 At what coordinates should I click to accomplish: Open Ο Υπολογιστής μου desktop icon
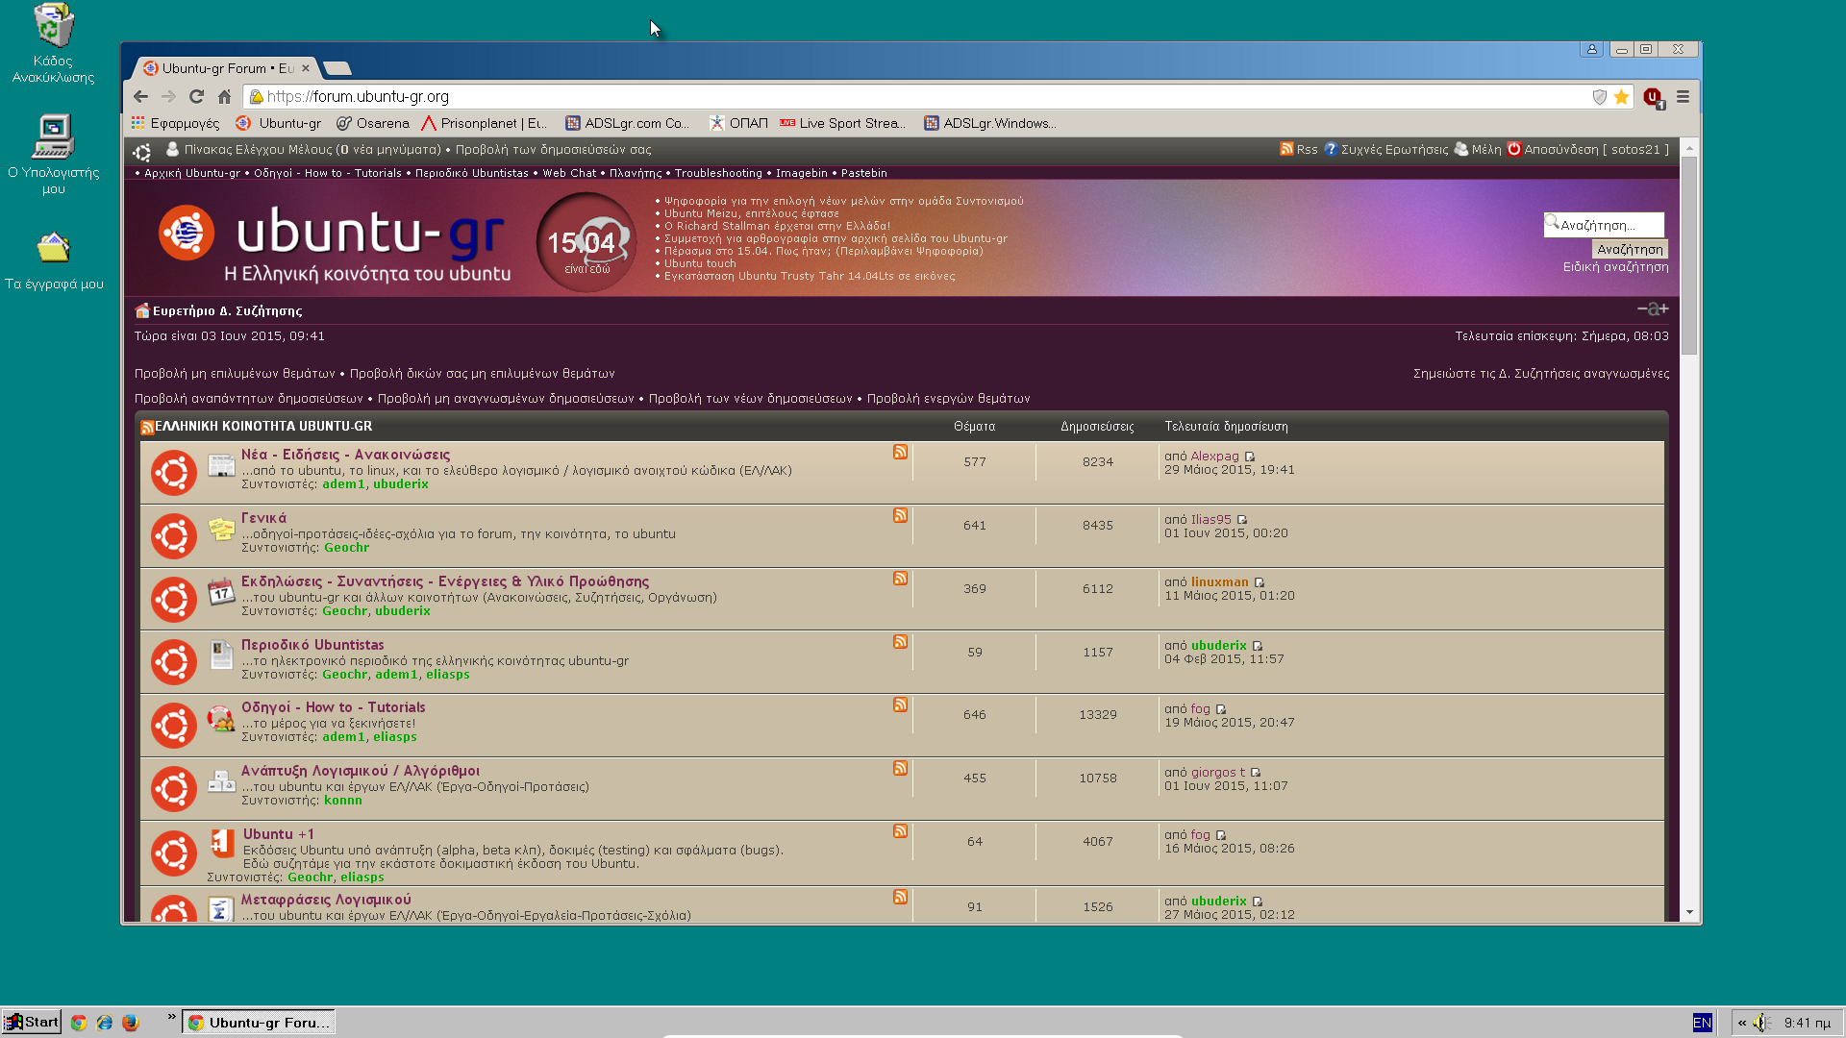[53, 154]
